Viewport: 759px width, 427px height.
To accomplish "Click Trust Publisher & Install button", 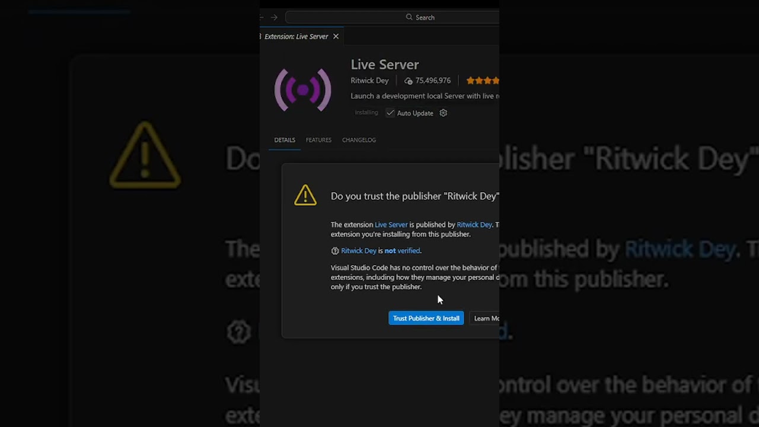I will (x=426, y=318).
